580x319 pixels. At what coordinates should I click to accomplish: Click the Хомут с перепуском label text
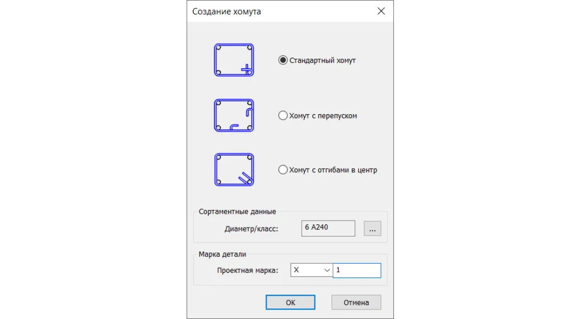[323, 116]
